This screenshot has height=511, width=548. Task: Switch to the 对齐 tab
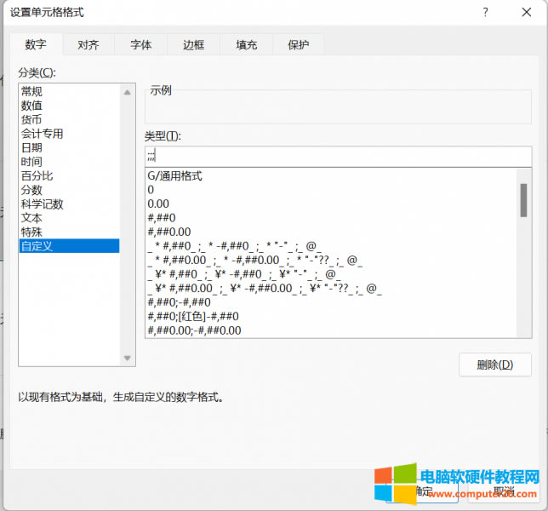88,44
